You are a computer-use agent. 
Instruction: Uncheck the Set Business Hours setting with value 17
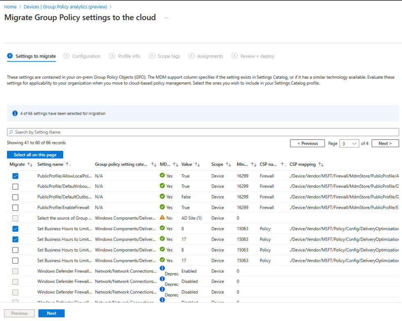(15, 239)
